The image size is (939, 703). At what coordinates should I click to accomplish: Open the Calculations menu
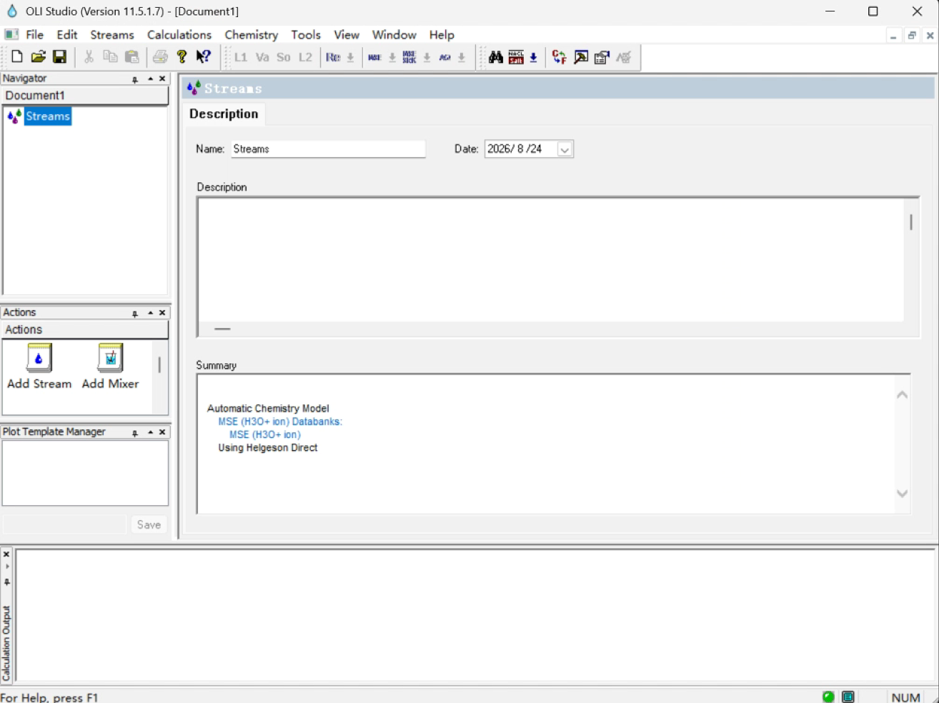[179, 34]
